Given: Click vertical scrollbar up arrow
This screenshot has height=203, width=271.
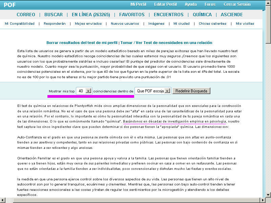Looking at the screenshot, I should click(268, 2).
